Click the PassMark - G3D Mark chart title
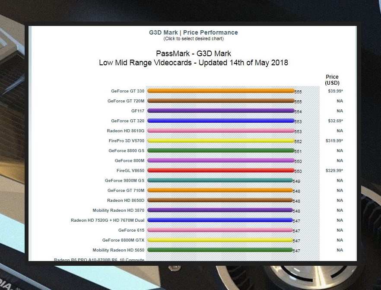381x290 pixels. [x=194, y=54]
